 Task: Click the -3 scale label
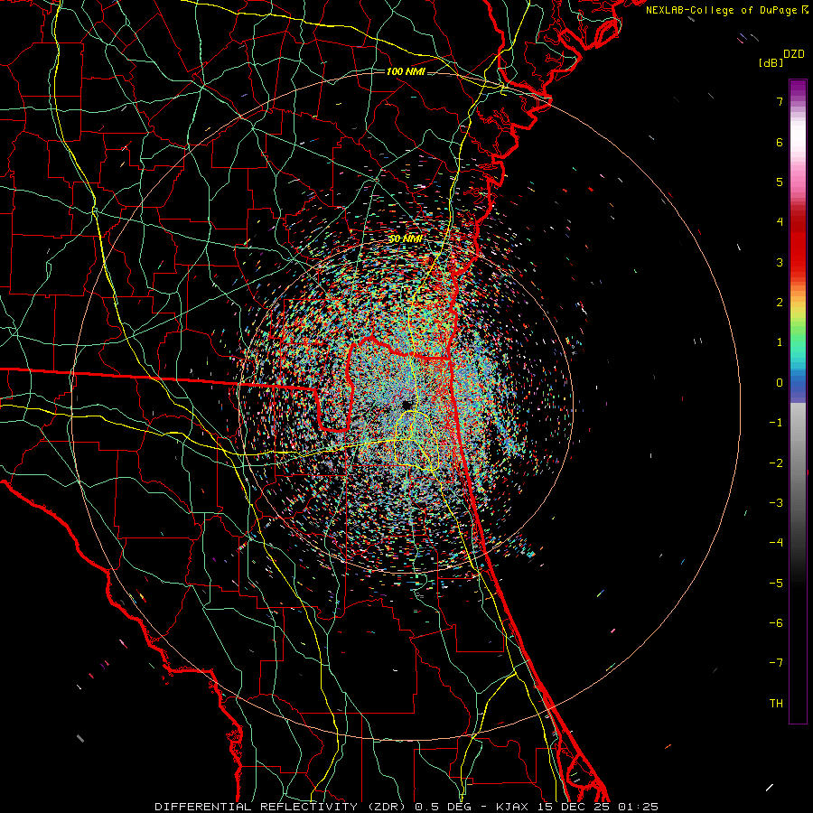pos(776,503)
